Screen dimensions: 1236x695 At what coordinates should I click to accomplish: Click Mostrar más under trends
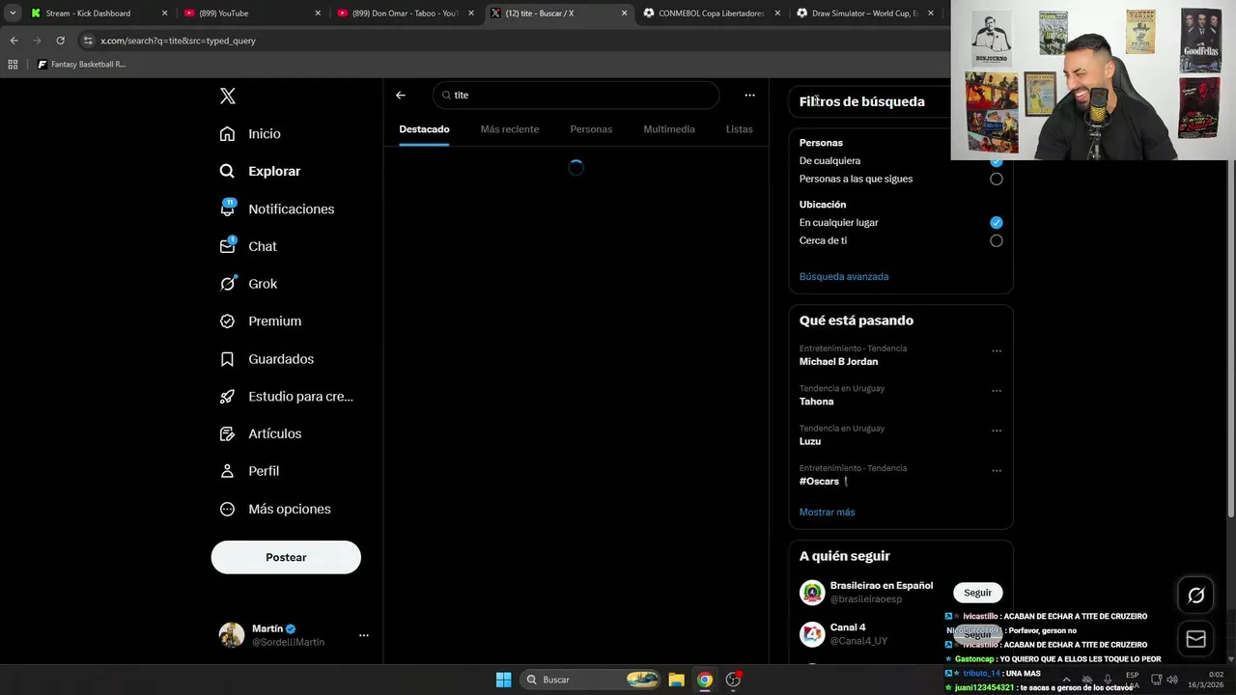(x=827, y=512)
